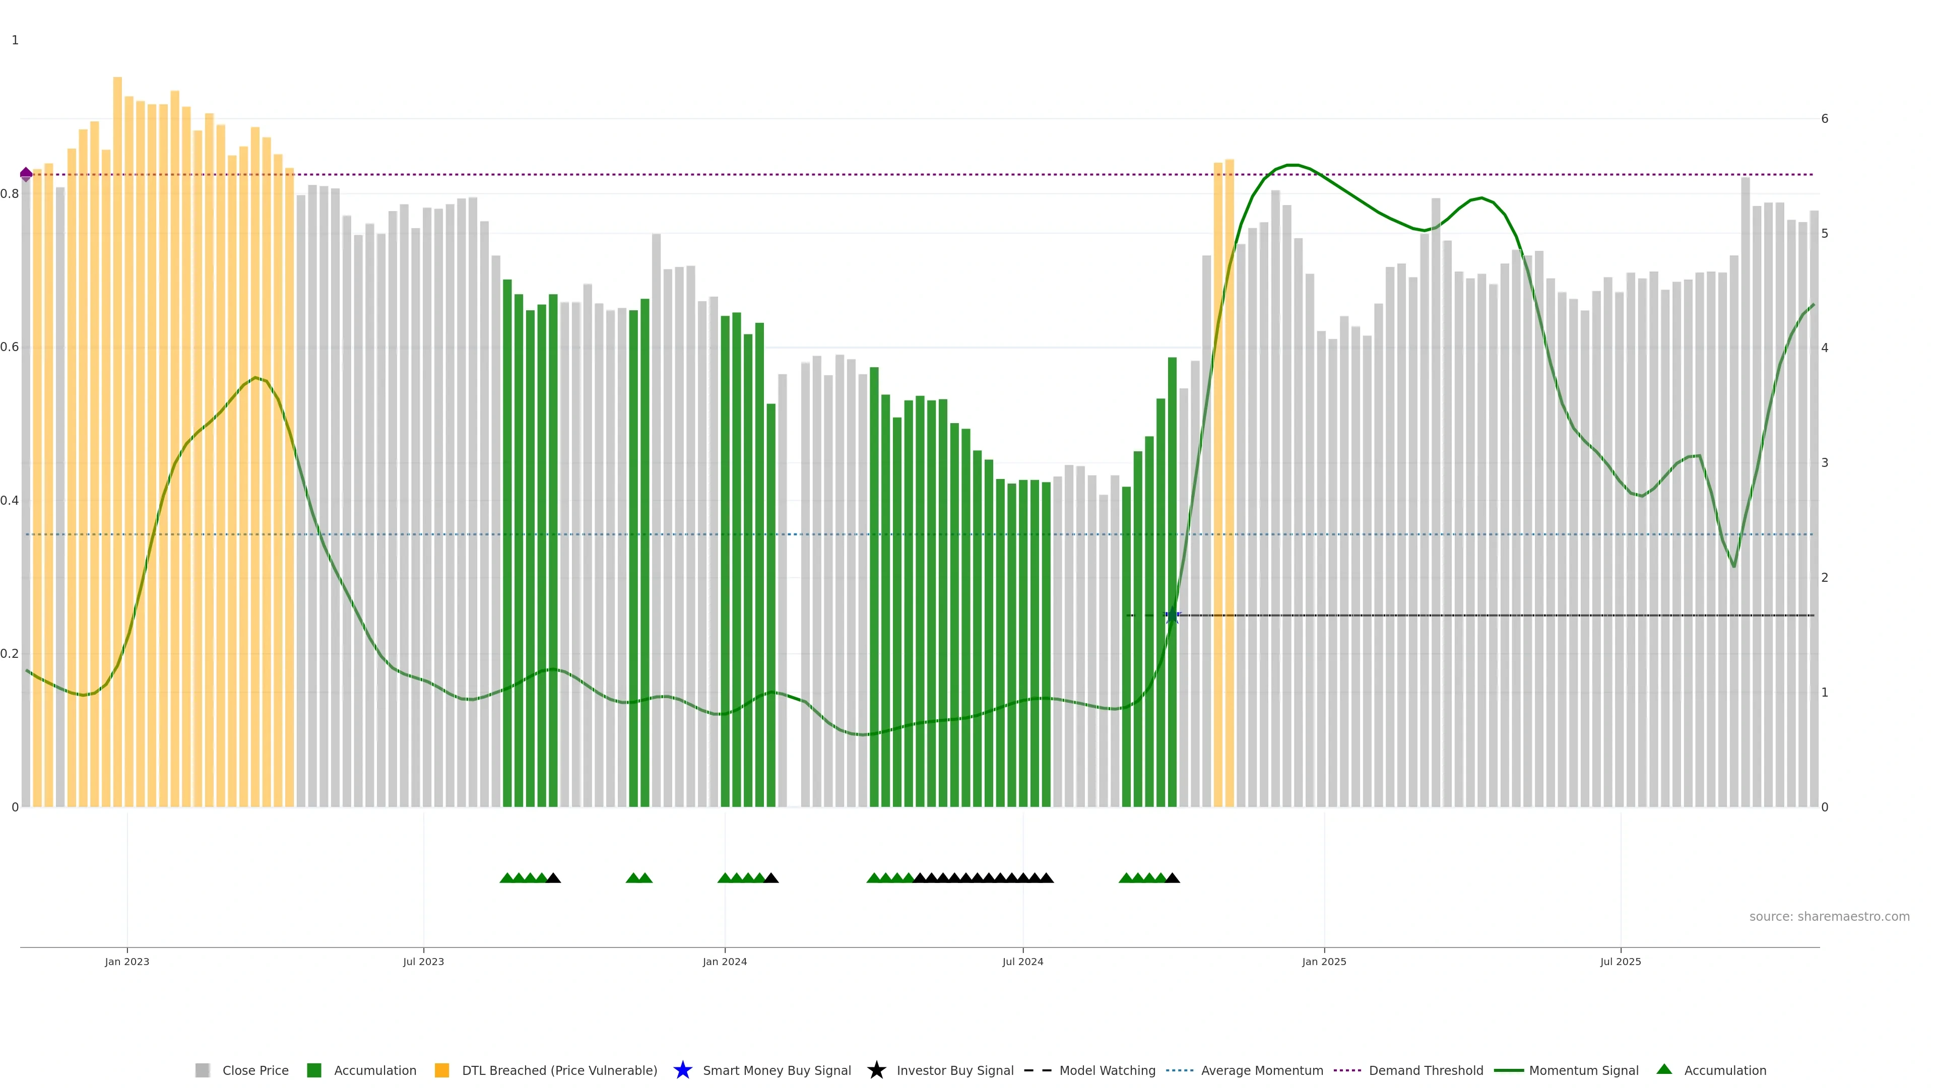Click the Jan 2023 x-axis label
Viewport: 1935px width, 1088px height.
tap(127, 961)
